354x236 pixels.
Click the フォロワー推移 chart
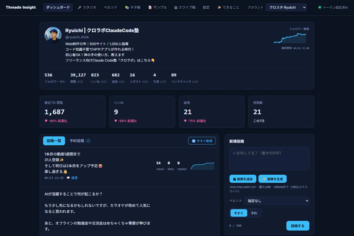pyautogui.click(x=290, y=38)
